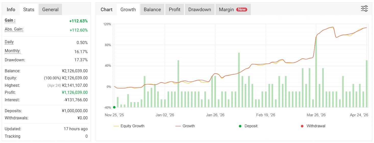Image resolution: width=374 pixels, height=143 pixels.
Task: Open the chart settings sliders icon
Action: click(x=364, y=9)
